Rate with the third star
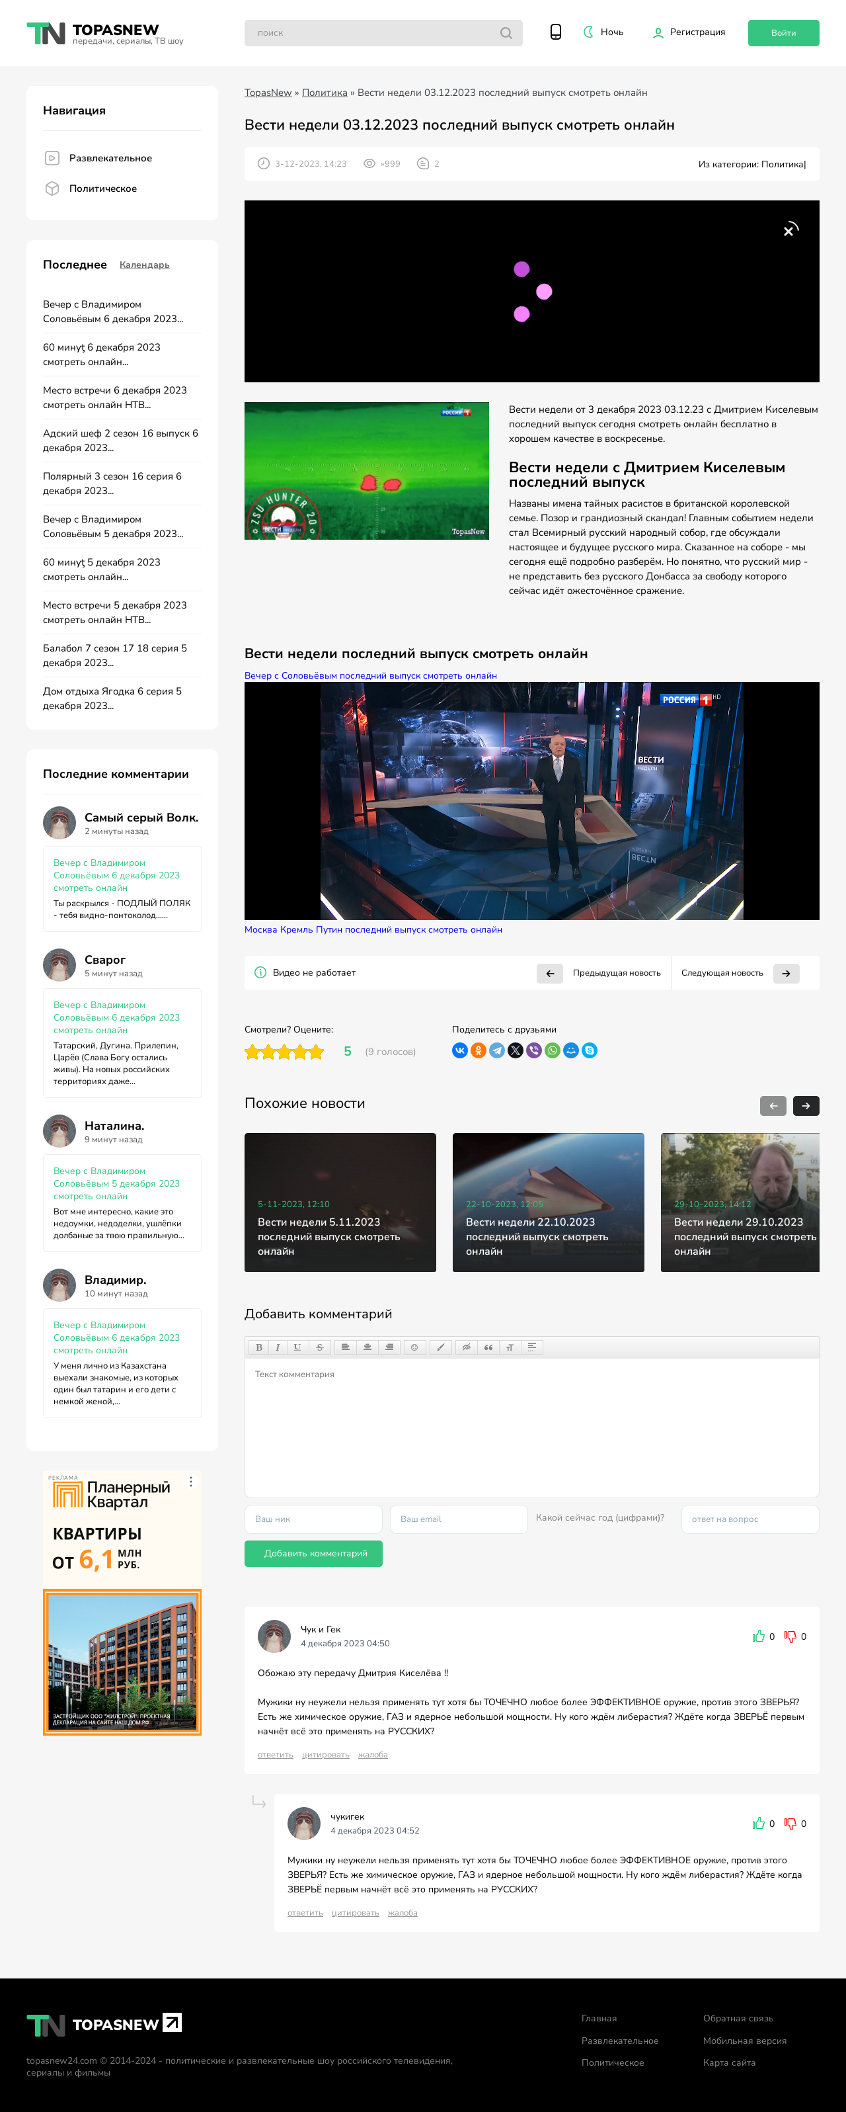846x2112 pixels. coord(284,1052)
